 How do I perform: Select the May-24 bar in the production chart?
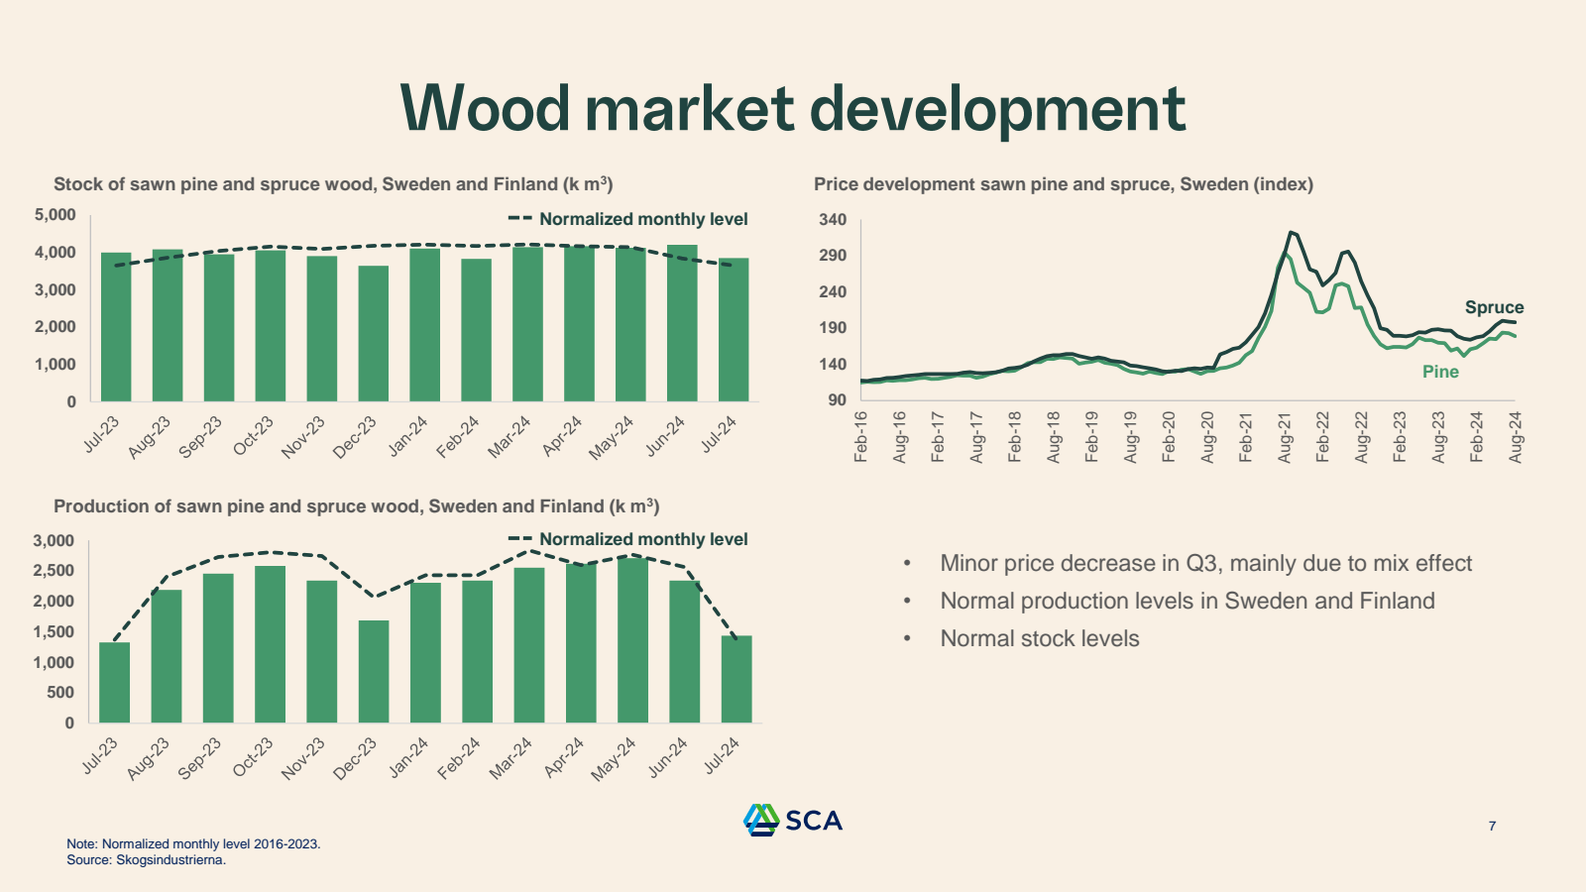tap(632, 640)
